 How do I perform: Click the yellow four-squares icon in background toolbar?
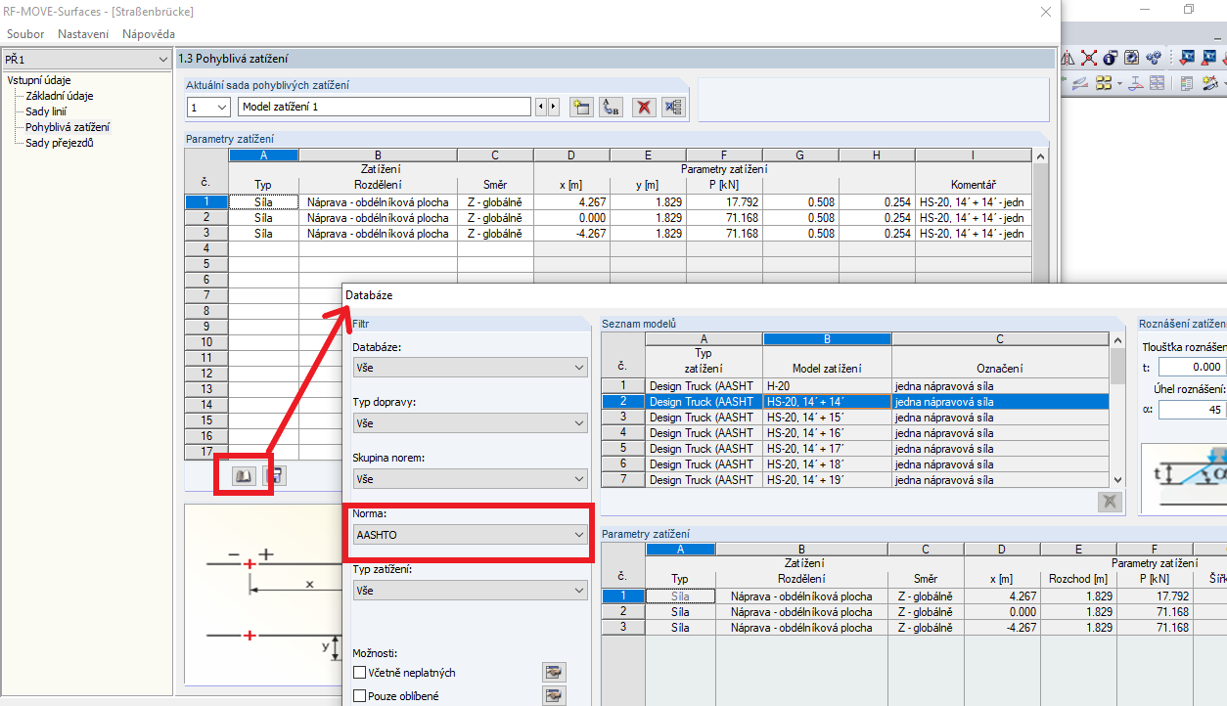point(1104,83)
